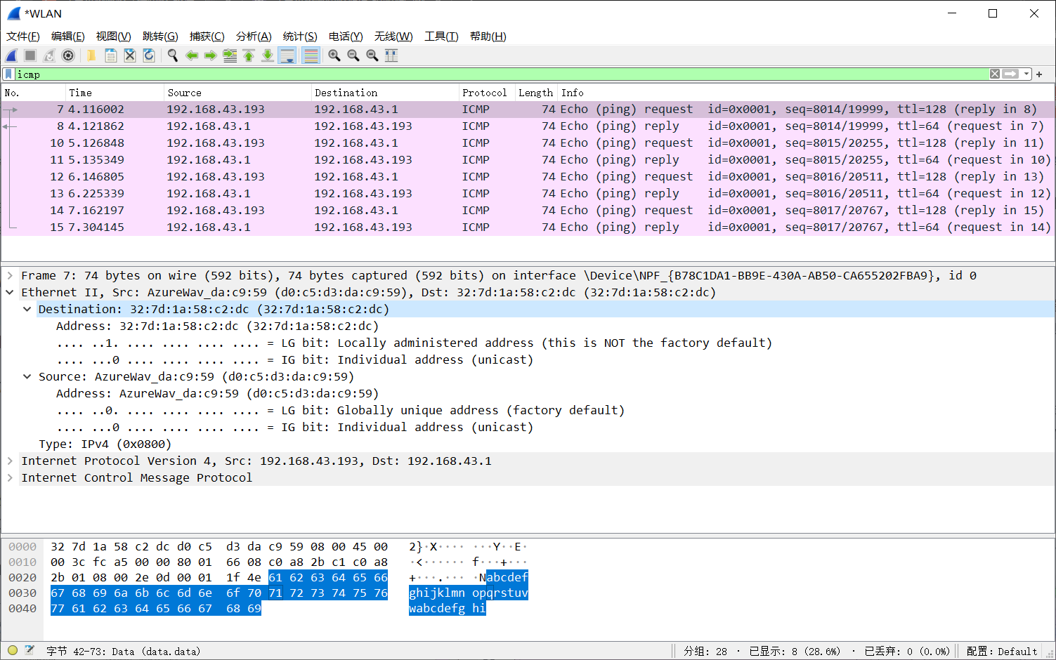Image resolution: width=1056 pixels, height=660 pixels.
Task: Click 分组: 28 packet count in status bar
Action: pos(705,652)
